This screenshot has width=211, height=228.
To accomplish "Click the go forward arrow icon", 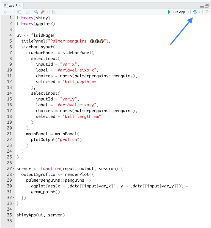I will coord(11,12).
